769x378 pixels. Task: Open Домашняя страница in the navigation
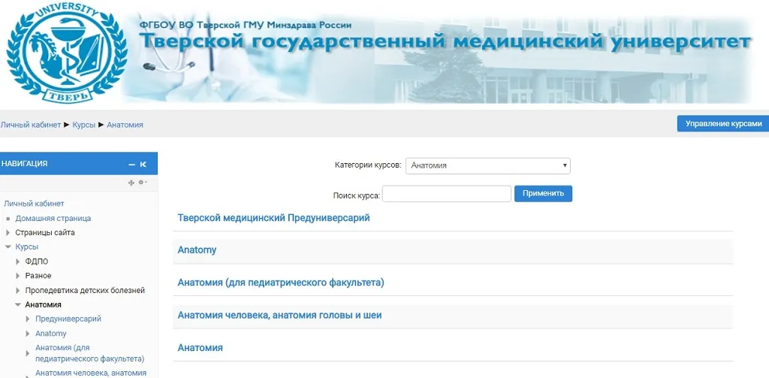(x=53, y=219)
